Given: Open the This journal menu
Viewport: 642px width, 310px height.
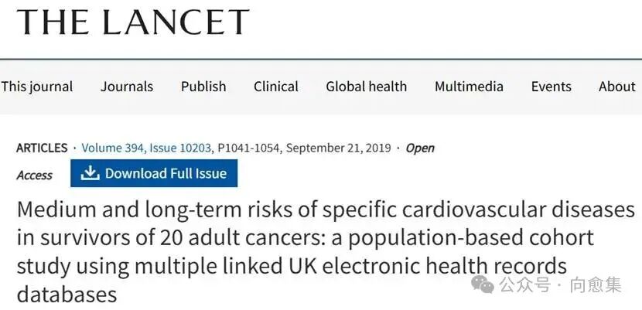Looking at the screenshot, I should [x=37, y=87].
